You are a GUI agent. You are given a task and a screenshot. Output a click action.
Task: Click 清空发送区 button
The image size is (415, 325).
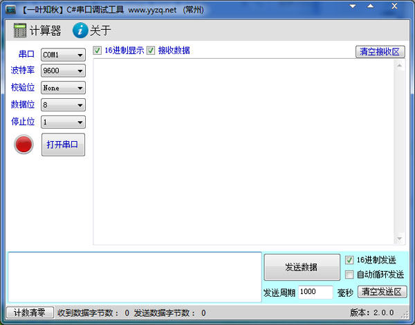click(382, 292)
